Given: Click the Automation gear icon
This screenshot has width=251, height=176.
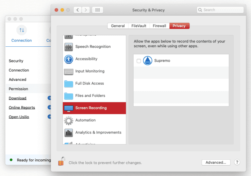Looking at the screenshot, I should coord(69,120).
